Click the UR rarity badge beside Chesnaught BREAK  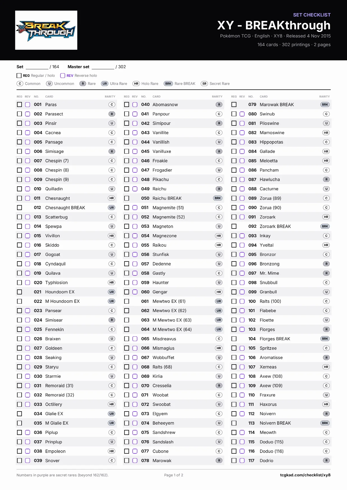[112, 208]
